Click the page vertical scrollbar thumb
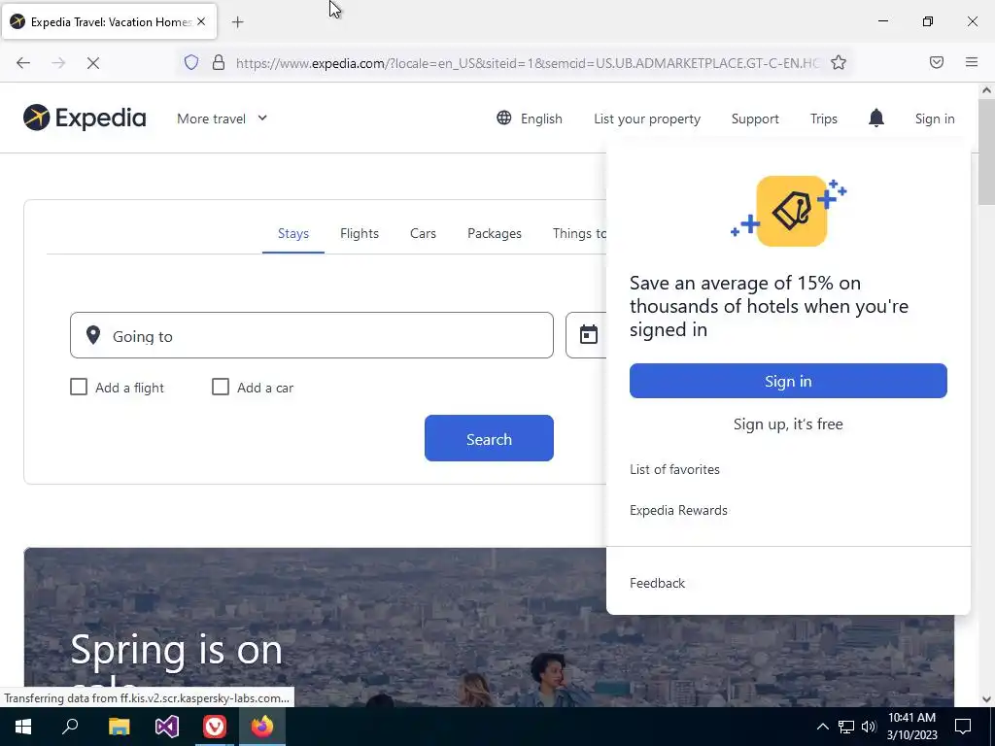995x746 pixels. click(985, 152)
